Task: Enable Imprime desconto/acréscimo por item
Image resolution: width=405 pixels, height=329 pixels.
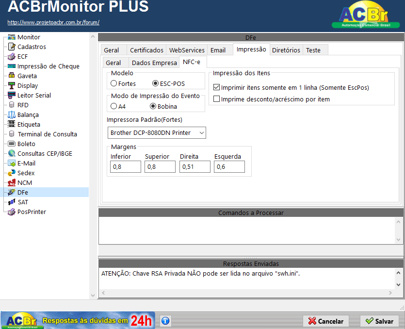Action: point(216,99)
